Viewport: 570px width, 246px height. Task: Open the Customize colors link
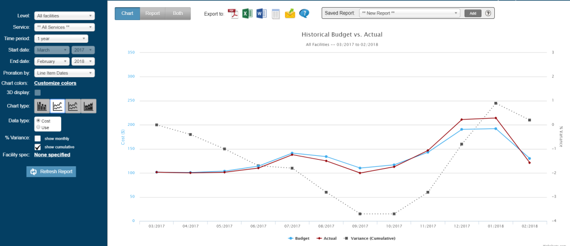(x=55, y=83)
